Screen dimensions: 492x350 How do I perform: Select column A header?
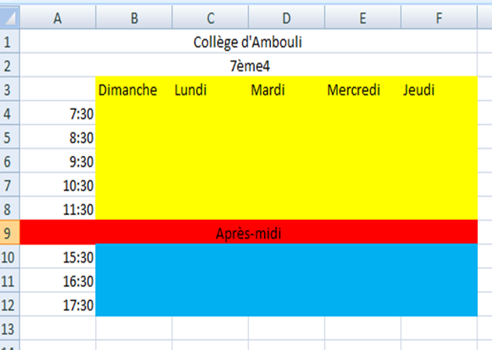pyautogui.click(x=58, y=18)
